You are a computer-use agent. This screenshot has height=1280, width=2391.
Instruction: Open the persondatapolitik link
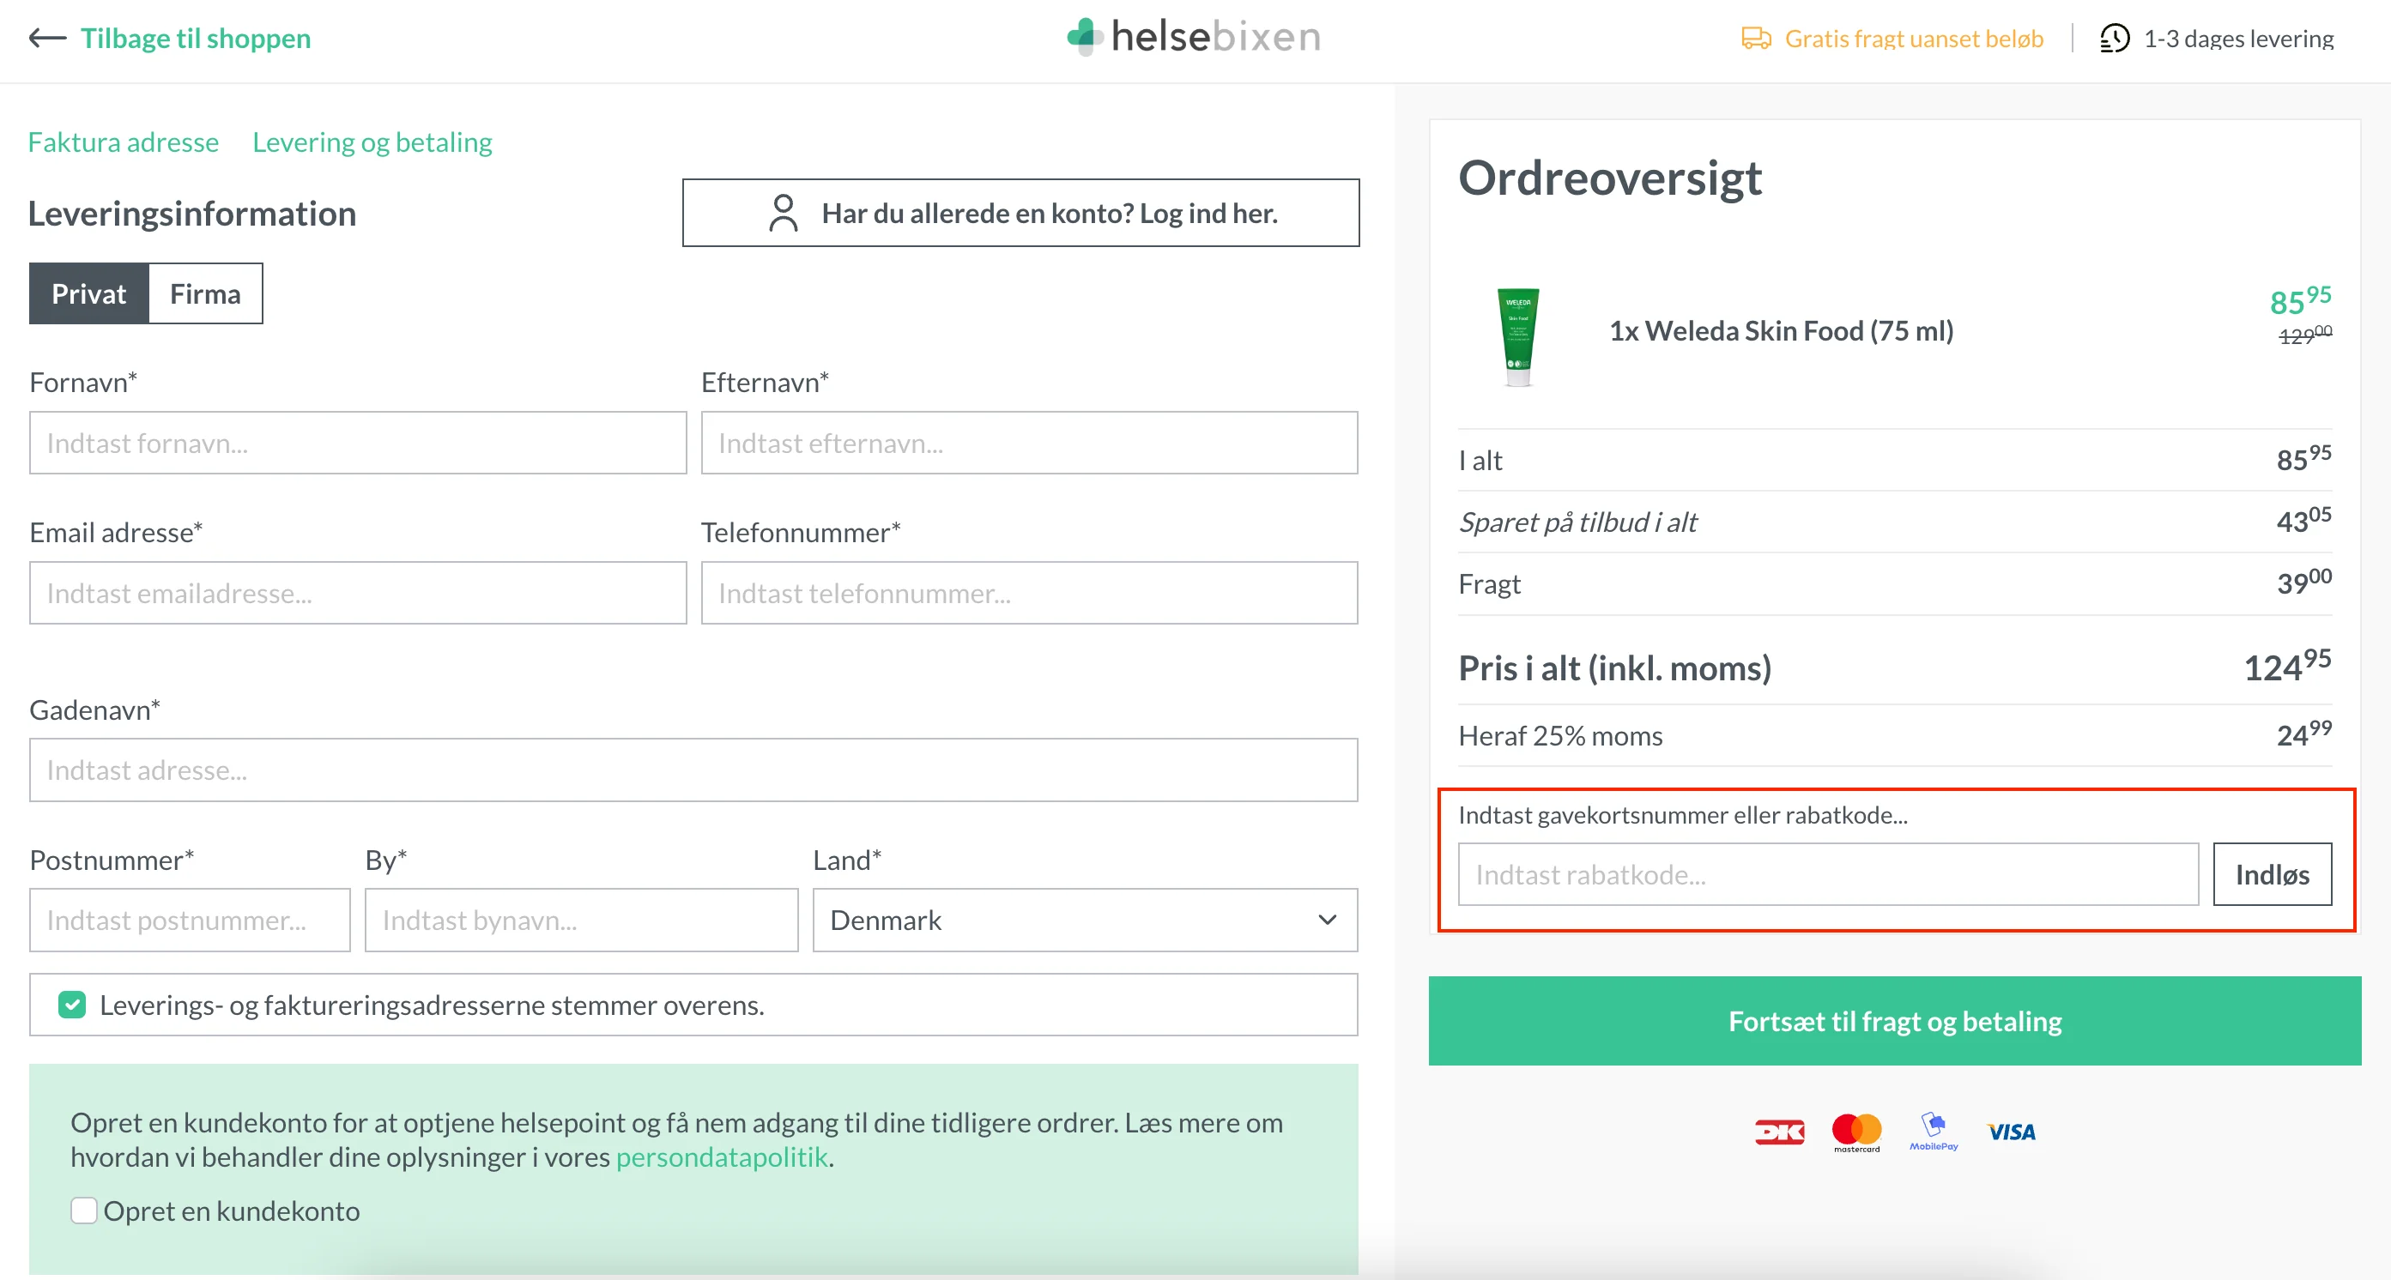(723, 1157)
